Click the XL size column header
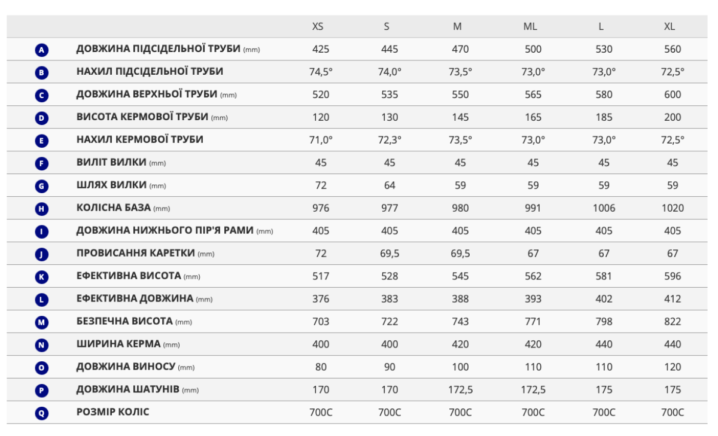This screenshot has width=718, height=436. 670,27
